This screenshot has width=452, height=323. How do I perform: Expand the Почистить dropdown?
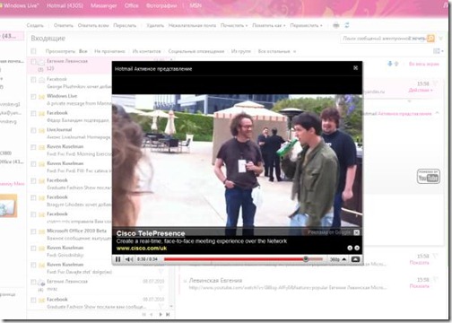(x=234, y=25)
